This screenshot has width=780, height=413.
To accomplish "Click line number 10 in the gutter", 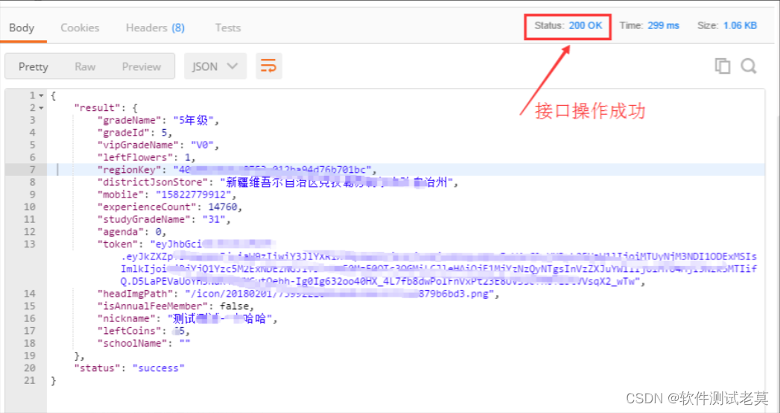I will click(x=30, y=207).
